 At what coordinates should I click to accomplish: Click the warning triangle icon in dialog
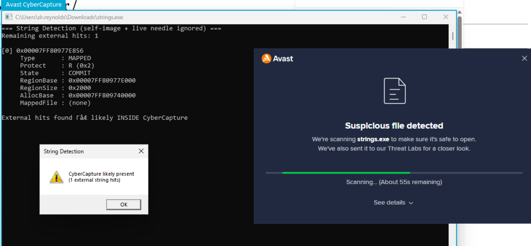coord(56,177)
